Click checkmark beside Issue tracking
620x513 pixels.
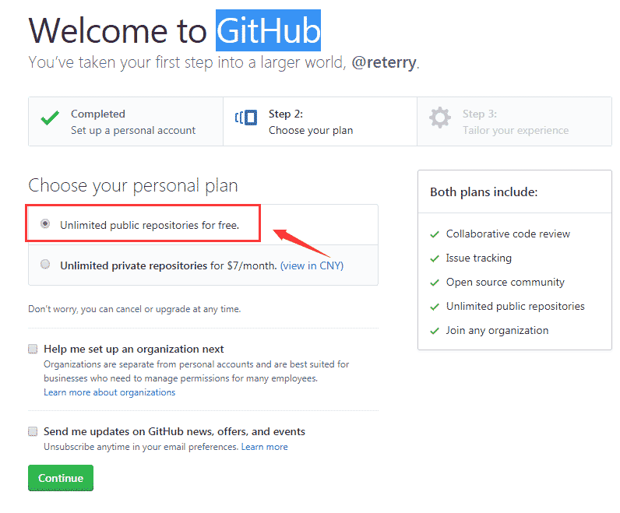tap(435, 258)
